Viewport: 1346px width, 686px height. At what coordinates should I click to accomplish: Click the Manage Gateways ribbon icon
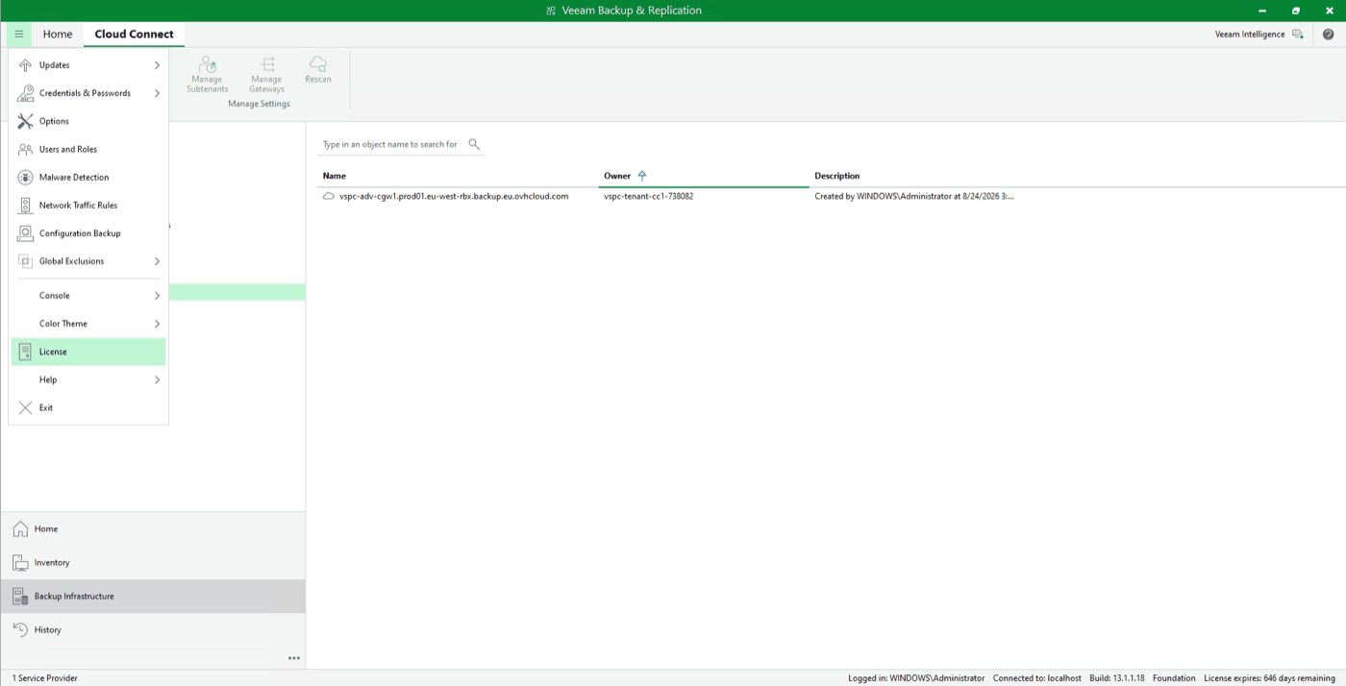pos(267,64)
